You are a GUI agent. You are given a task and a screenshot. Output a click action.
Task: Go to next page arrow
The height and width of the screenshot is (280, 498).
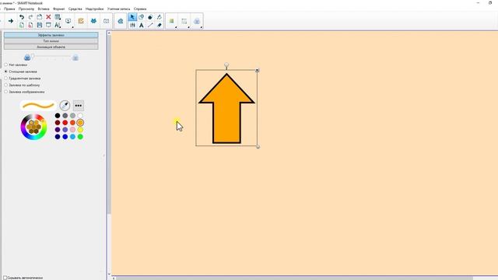pyautogui.click(x=11, y=21)
